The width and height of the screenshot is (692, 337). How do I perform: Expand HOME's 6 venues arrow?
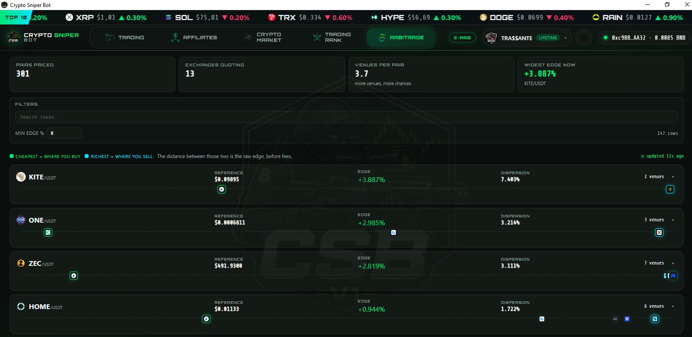point(673,306)
